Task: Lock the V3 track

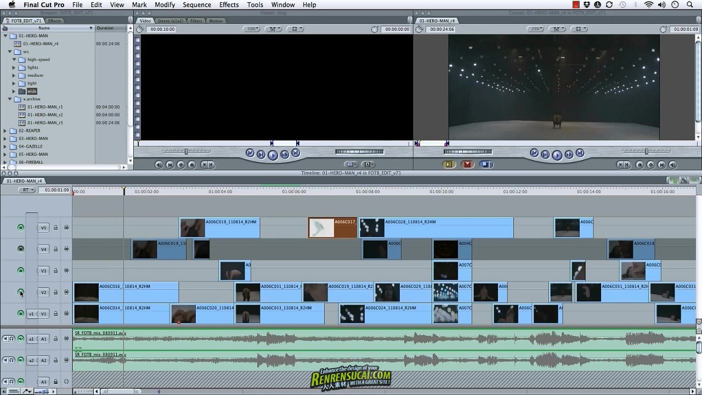Action: tap(55, 270)
